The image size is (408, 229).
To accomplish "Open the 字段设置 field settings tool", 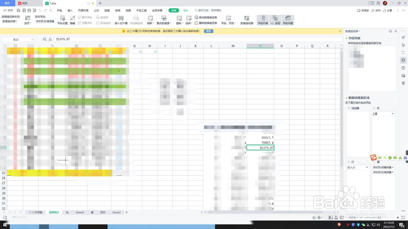I will point(62,20).
